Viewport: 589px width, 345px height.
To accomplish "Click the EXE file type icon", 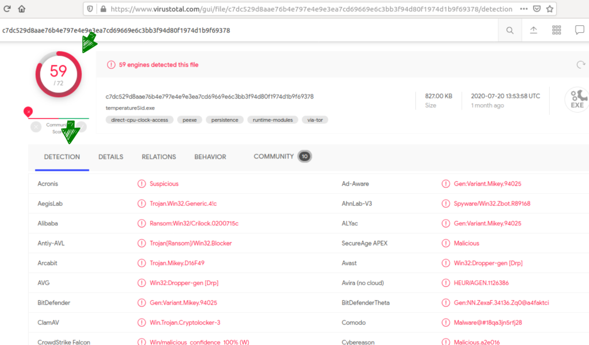I will tap(576, 99).
